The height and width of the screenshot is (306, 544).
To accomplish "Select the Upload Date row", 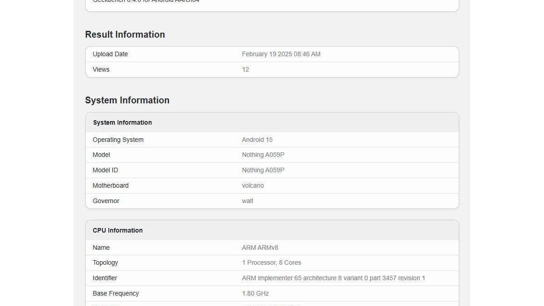I will click(x=110, y=54).
